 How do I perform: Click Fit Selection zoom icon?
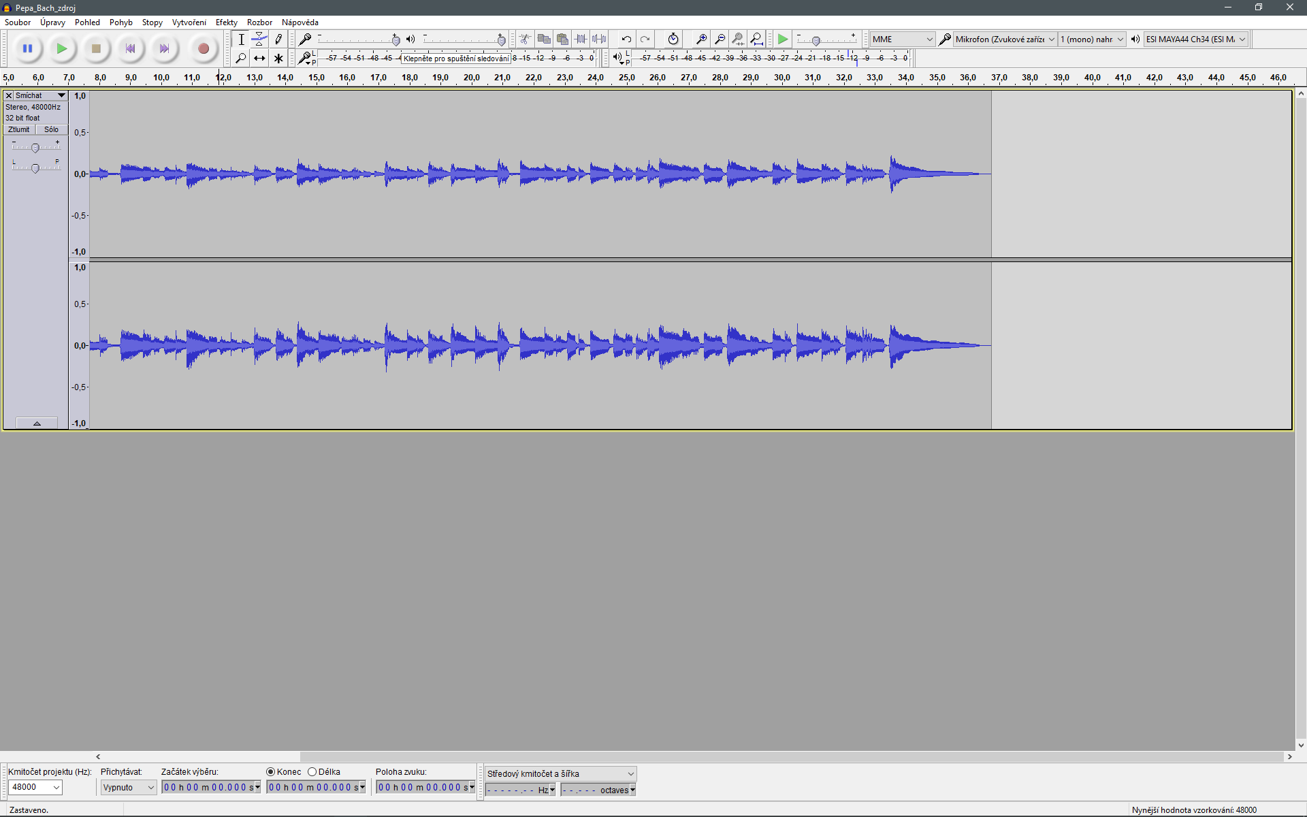pos(738,39)
